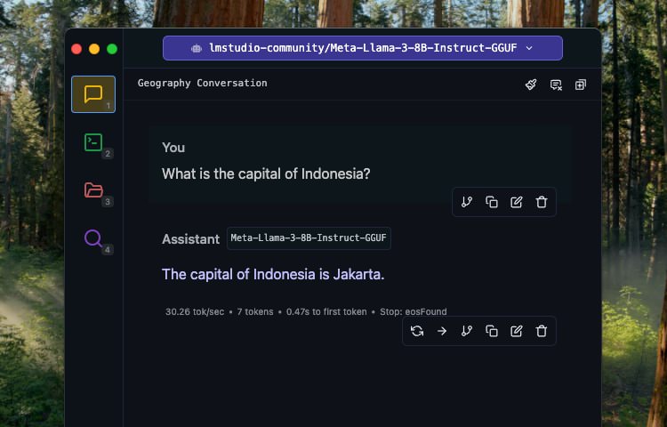Click the chevron arrow on model selector
This screenshot has height=427, width=667.
(x=529, y=48)
